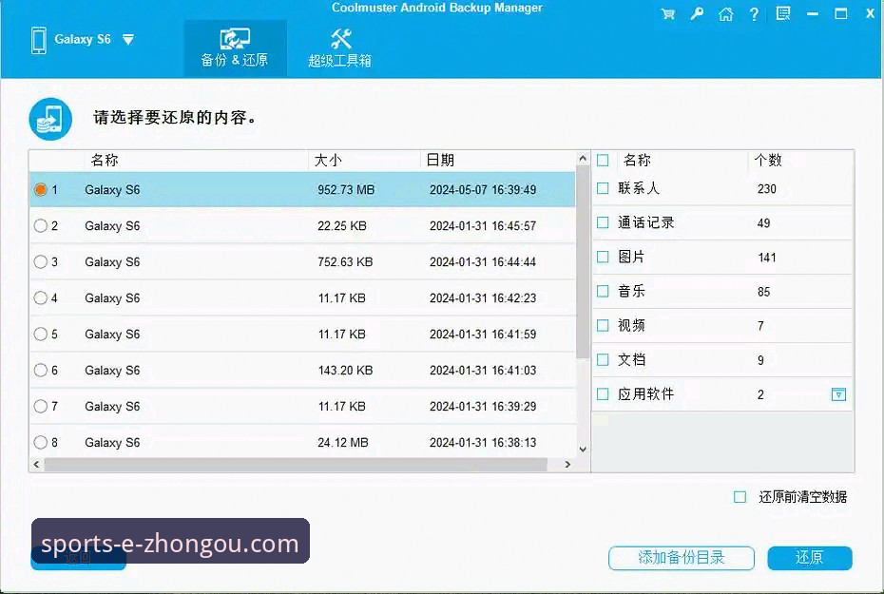Click the date 2024-01-31 16:41:59
Image resolution: width=884 pixels, height=594 pixels.
(x=483, y=335)
